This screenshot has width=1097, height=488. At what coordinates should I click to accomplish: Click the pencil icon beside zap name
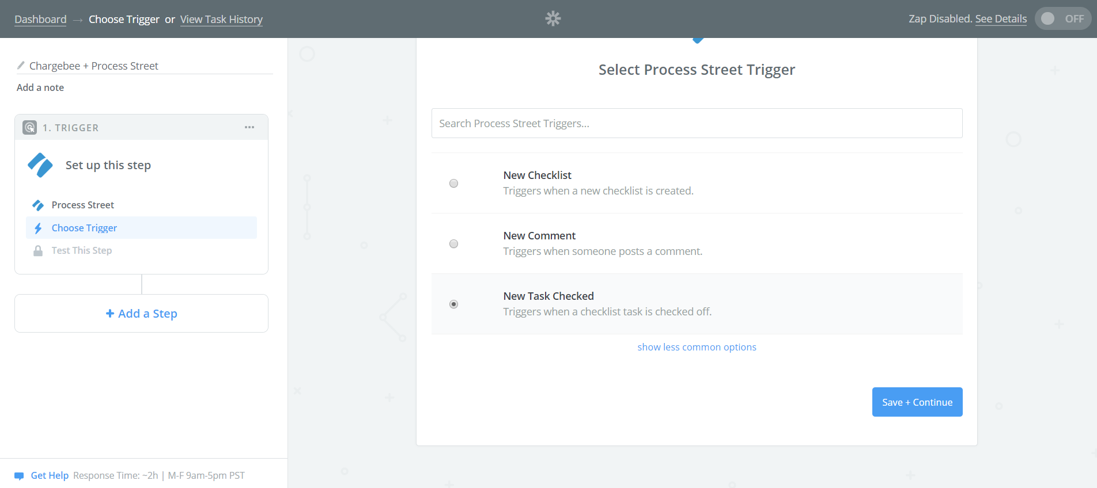click(21, 66)
